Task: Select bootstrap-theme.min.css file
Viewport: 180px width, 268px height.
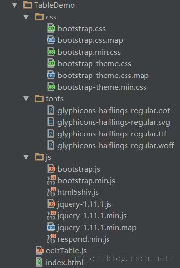Action: 102,87
